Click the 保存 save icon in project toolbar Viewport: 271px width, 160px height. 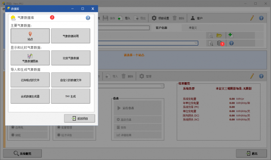pos(106,18)
